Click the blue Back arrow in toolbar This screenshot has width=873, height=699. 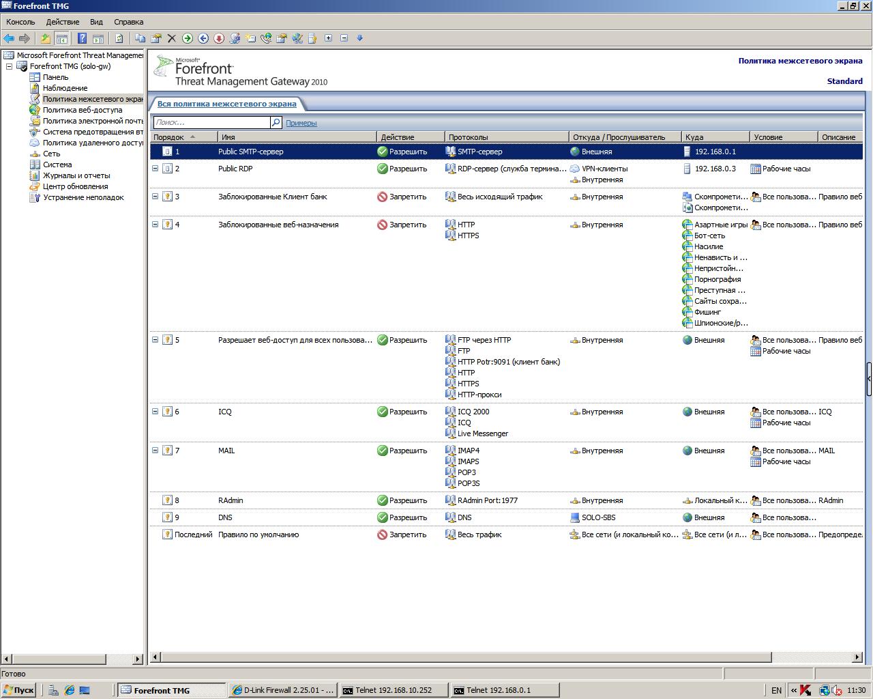[x=9, y=38]
